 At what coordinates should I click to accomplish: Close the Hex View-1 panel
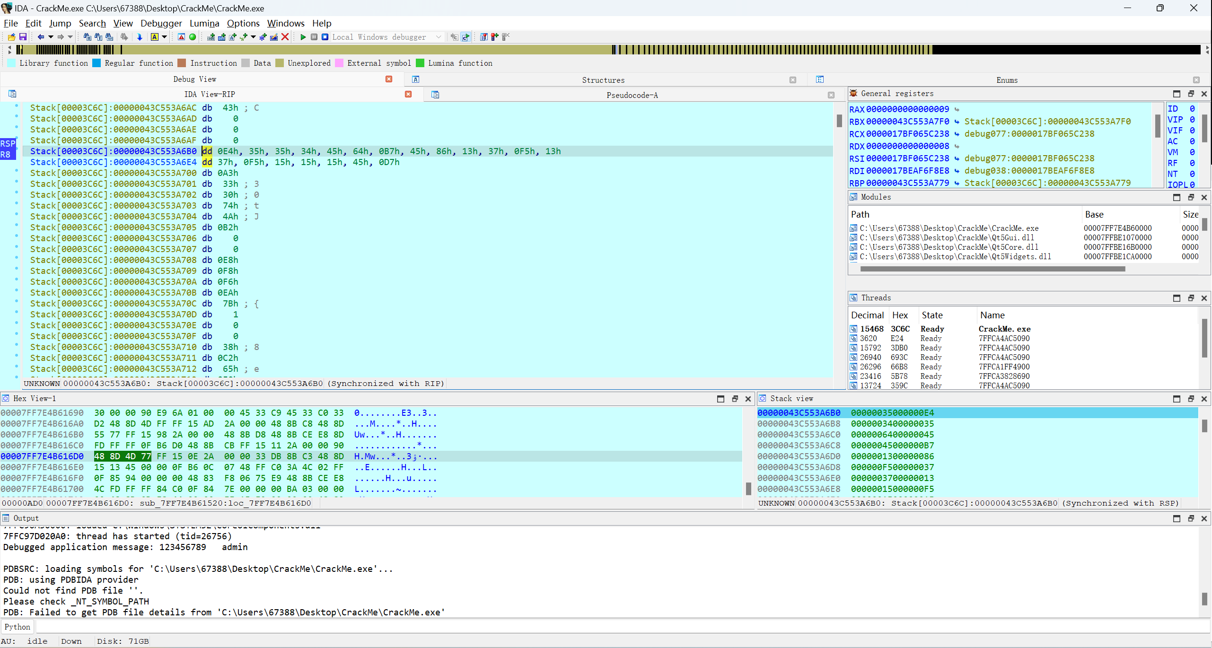[748, 399]
